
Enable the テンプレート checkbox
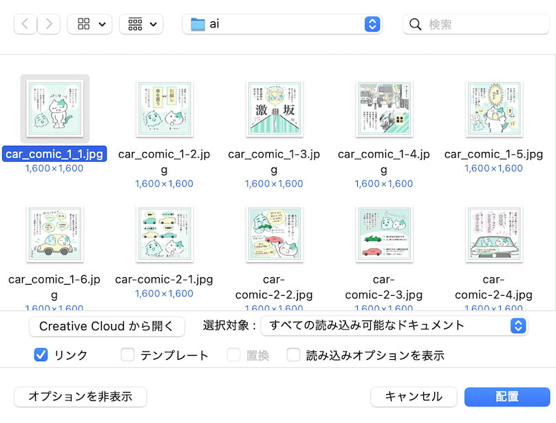point(127,355)
